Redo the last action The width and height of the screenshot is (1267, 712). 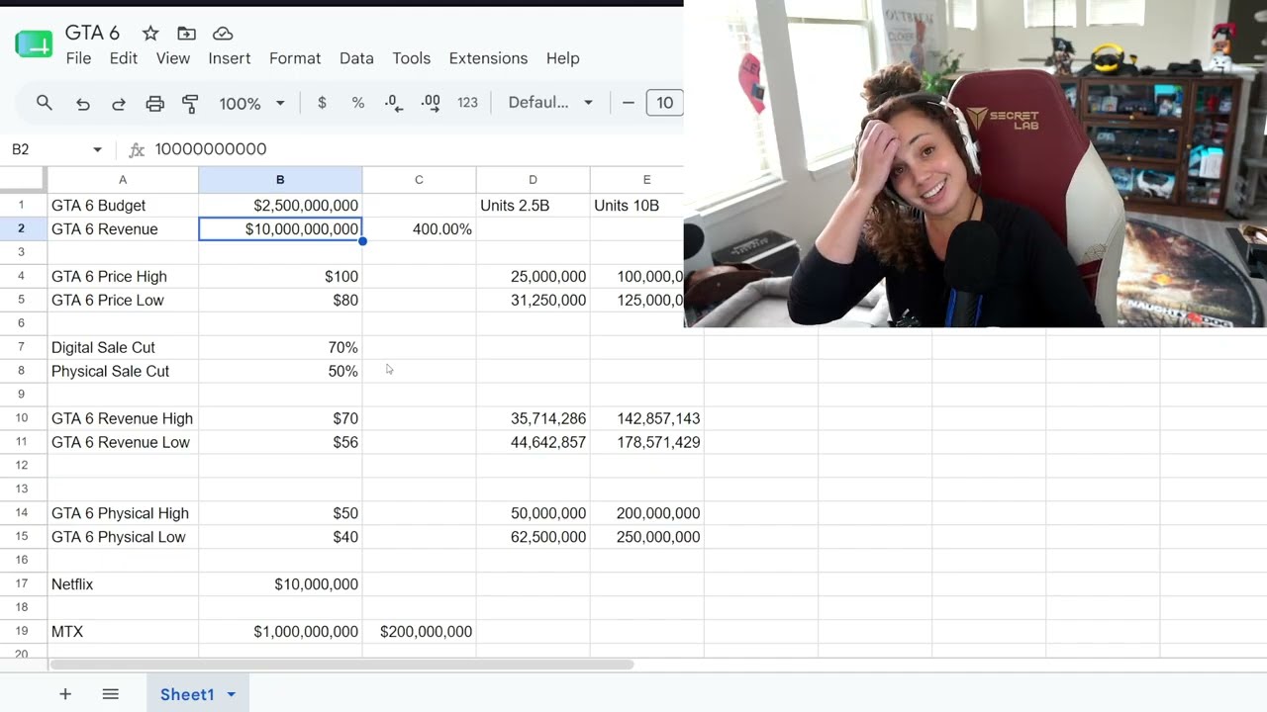[x=119, y=103]
